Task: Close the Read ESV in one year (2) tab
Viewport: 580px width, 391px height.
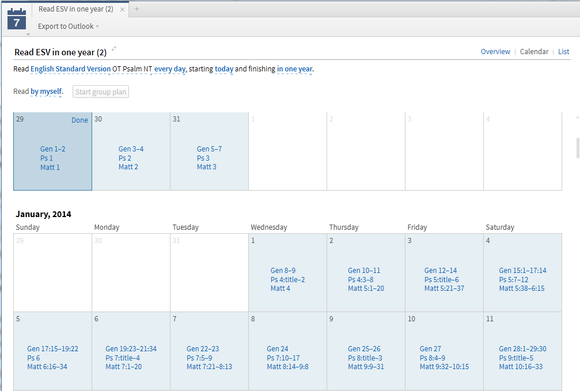Action: pos(123,10)
